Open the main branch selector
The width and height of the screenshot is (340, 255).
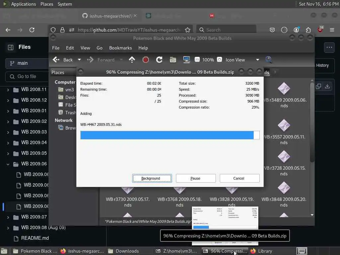(27, 63)
